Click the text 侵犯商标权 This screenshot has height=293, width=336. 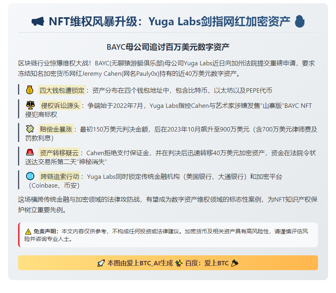coord(41,114)
